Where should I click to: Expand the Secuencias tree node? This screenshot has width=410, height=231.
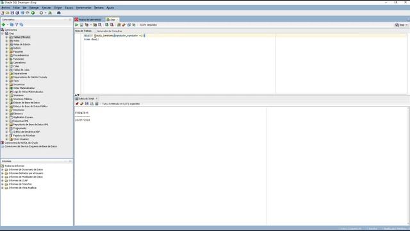click(x=6, y=85)
